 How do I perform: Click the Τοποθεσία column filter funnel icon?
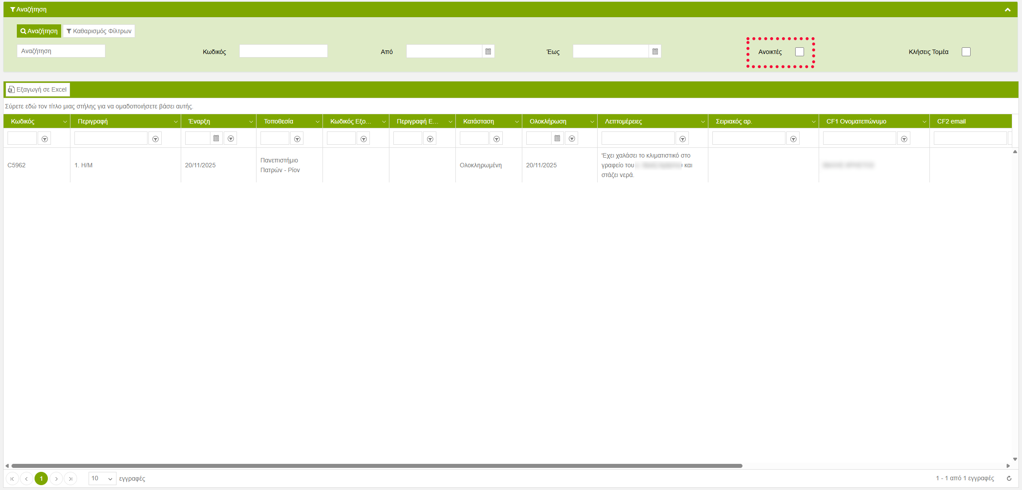pos(297,139)
